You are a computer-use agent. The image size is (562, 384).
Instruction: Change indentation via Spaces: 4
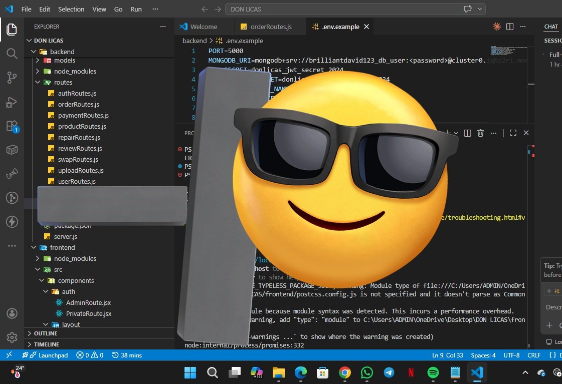pos(483,355)
